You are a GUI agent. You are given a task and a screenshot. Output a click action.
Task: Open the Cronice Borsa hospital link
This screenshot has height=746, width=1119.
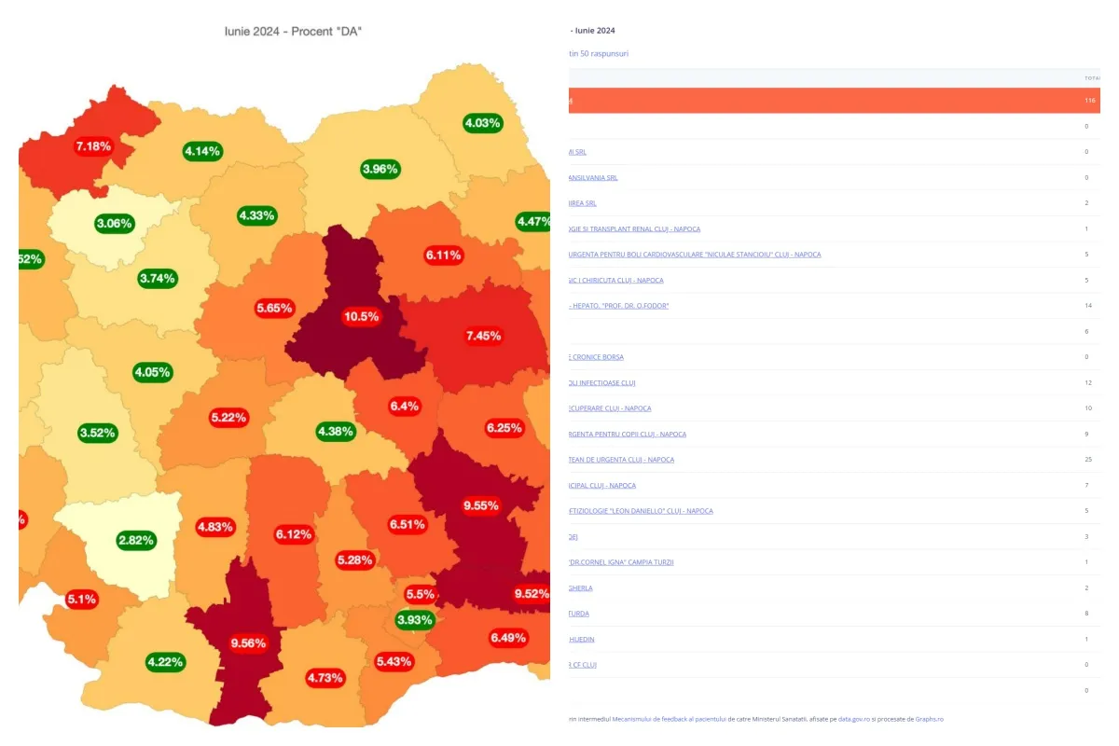(597, 357)
